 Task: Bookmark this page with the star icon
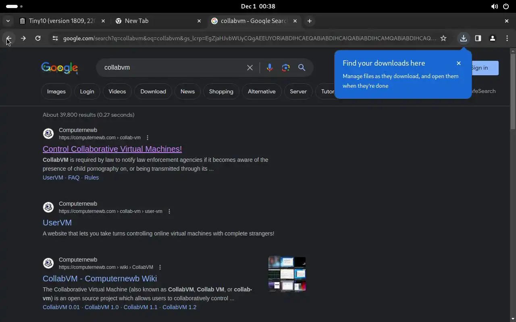coord(443,38)
